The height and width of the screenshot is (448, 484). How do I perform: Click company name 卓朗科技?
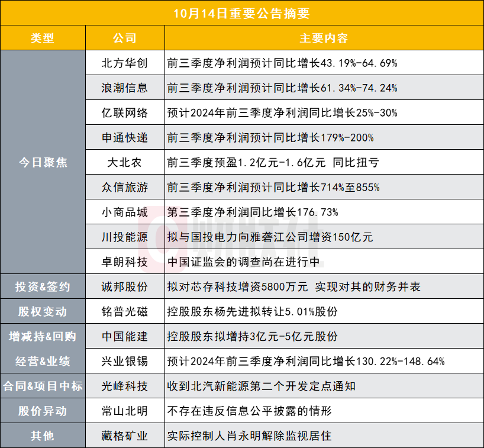(125, 262)
